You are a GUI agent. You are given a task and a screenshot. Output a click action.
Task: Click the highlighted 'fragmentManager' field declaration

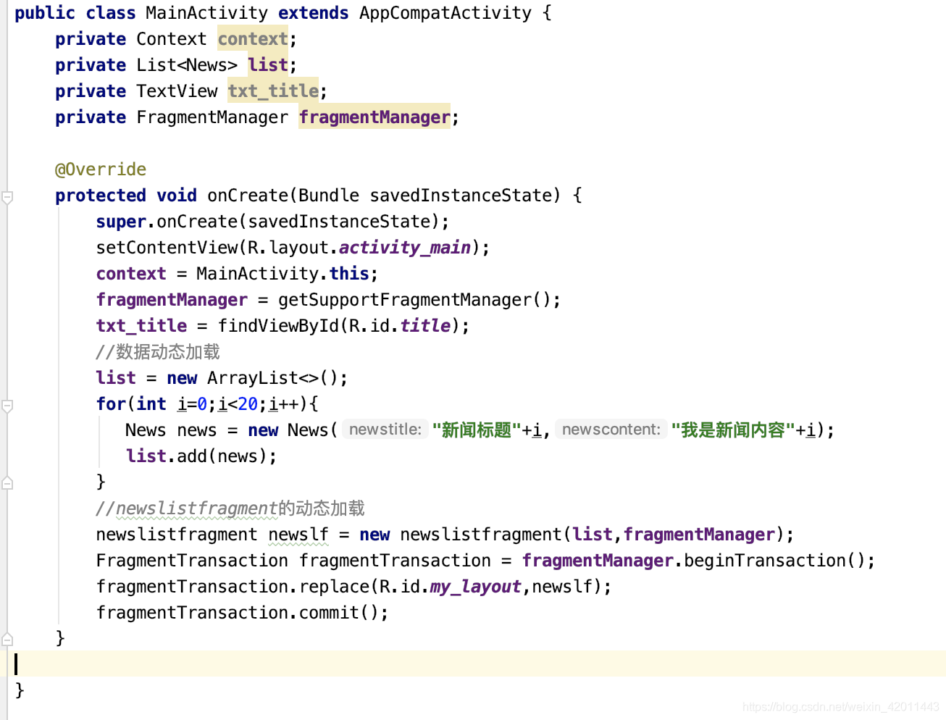(374, 117)
